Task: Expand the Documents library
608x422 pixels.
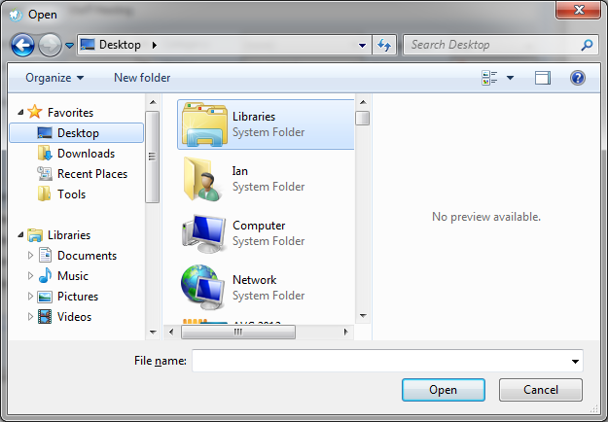Action: click(30, 256)
